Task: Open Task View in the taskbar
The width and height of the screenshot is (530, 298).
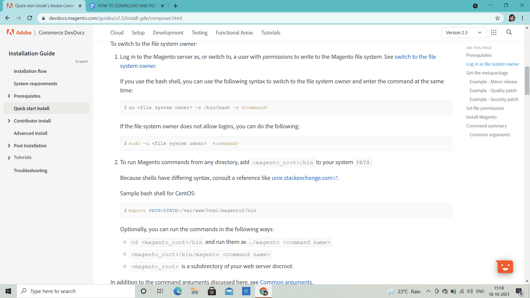Action: 160,291
